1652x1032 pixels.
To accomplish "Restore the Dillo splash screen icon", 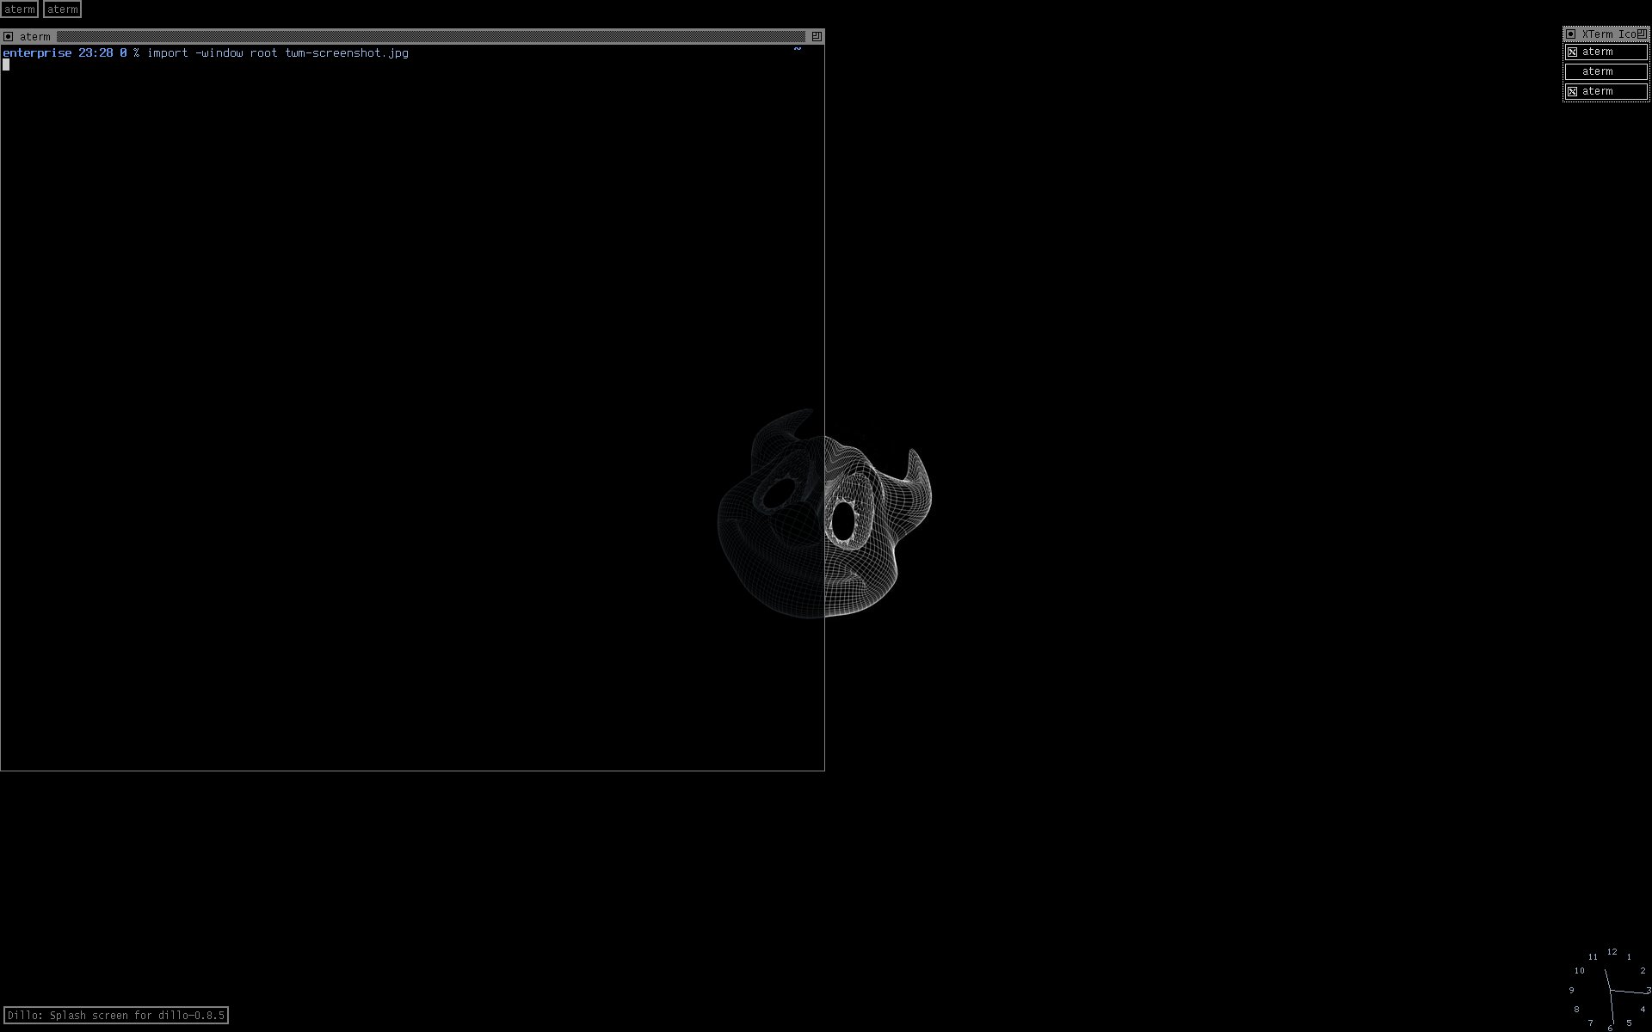I will [115, 1016].
